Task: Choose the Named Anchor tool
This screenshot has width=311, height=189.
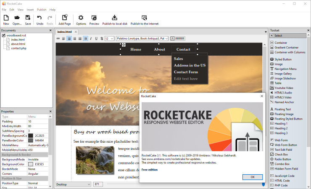Action: (284, 102)
